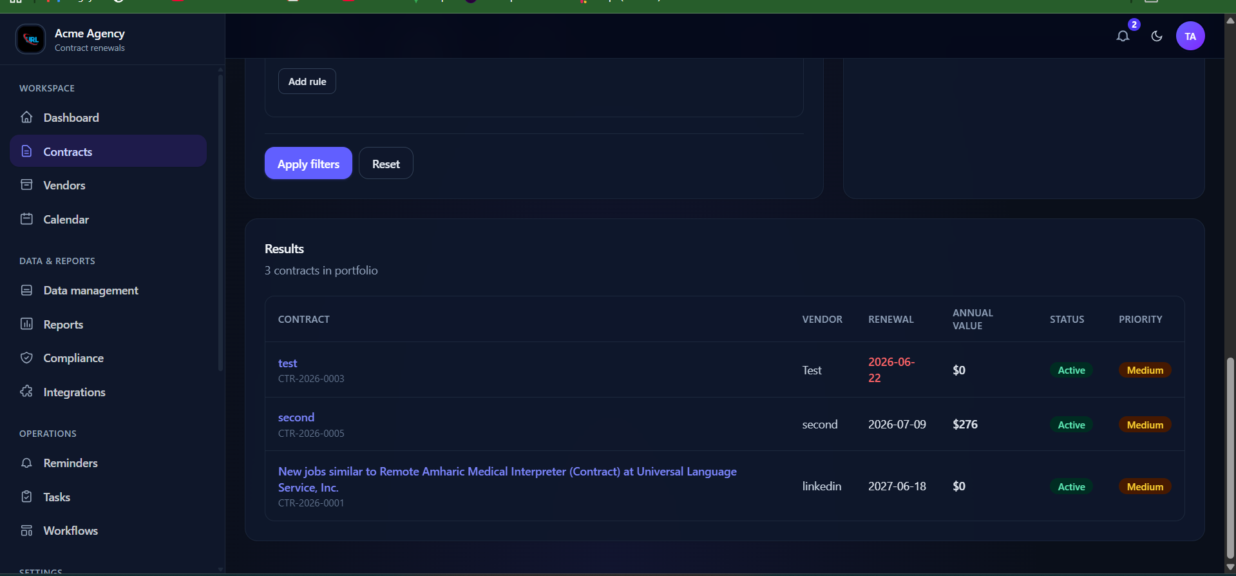1236x576 pixels.
Task: Click the Data management icon
Action: point(26,290)
